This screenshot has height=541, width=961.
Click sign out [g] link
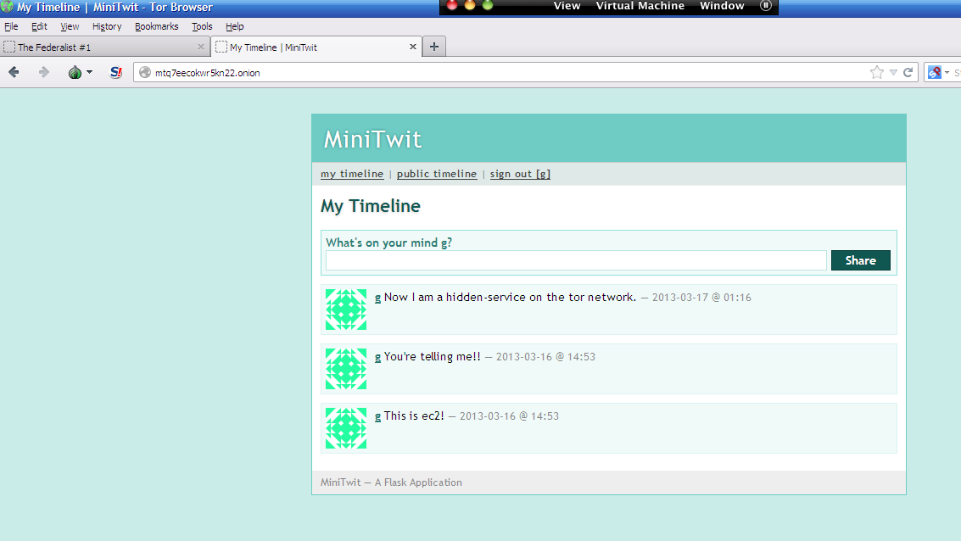click(520, 174)
